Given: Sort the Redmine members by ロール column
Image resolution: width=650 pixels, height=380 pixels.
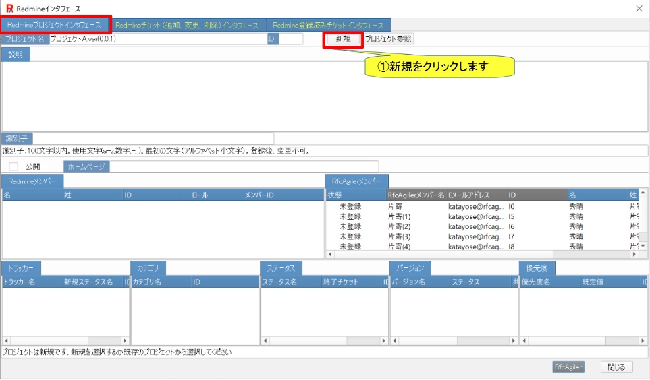Looking at the screenshot, I should coord(215,195).
